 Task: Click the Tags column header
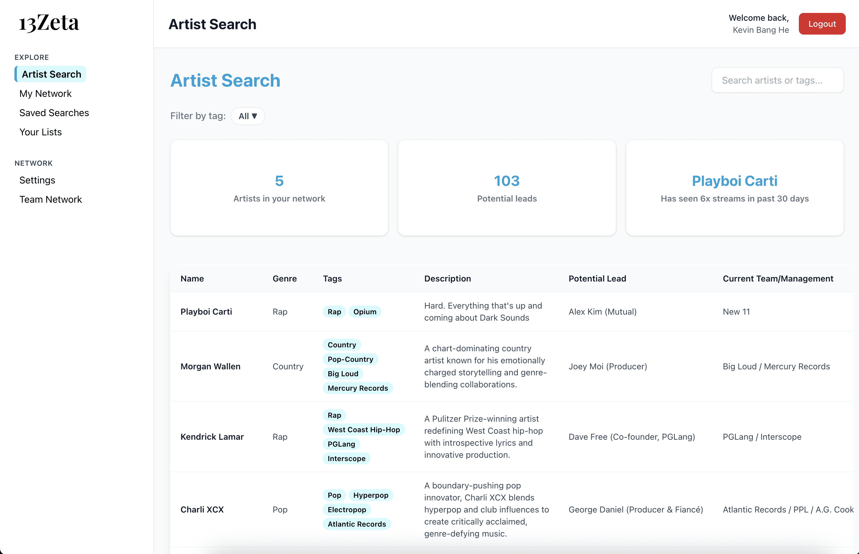(332, 279)
